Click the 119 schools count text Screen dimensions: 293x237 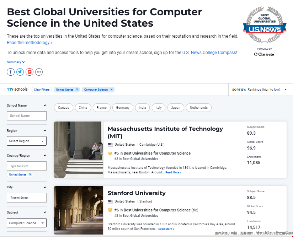pos(17,89)
